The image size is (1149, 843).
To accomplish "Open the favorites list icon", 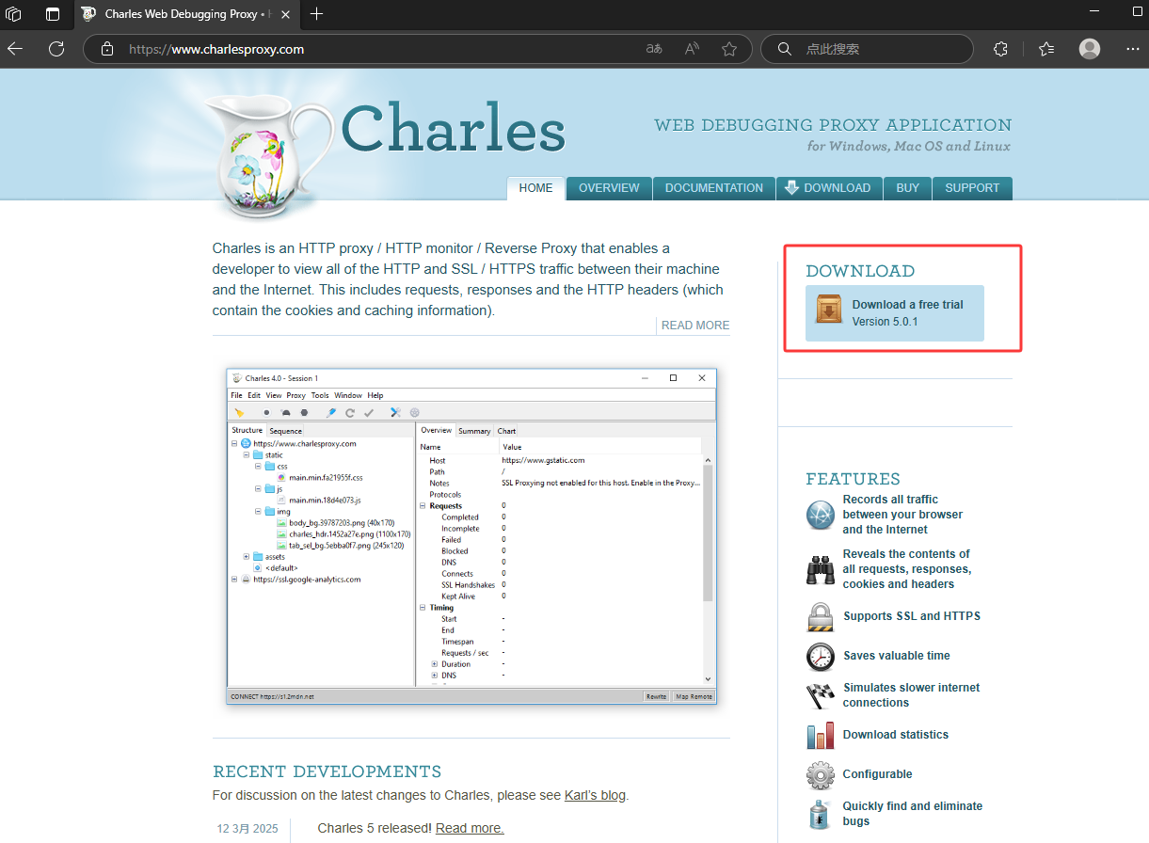I will click(x=1046, y=49).
